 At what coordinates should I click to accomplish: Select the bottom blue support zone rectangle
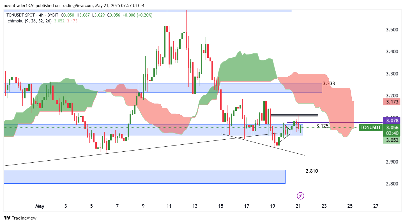click(x=144, y=177)
